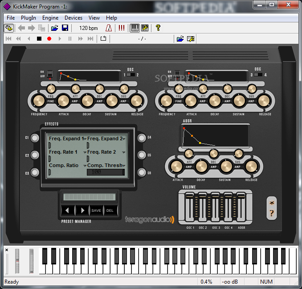Click the ADSR section Release knob
The width and height of the screenshot is (302, 289).
(251, 166)
